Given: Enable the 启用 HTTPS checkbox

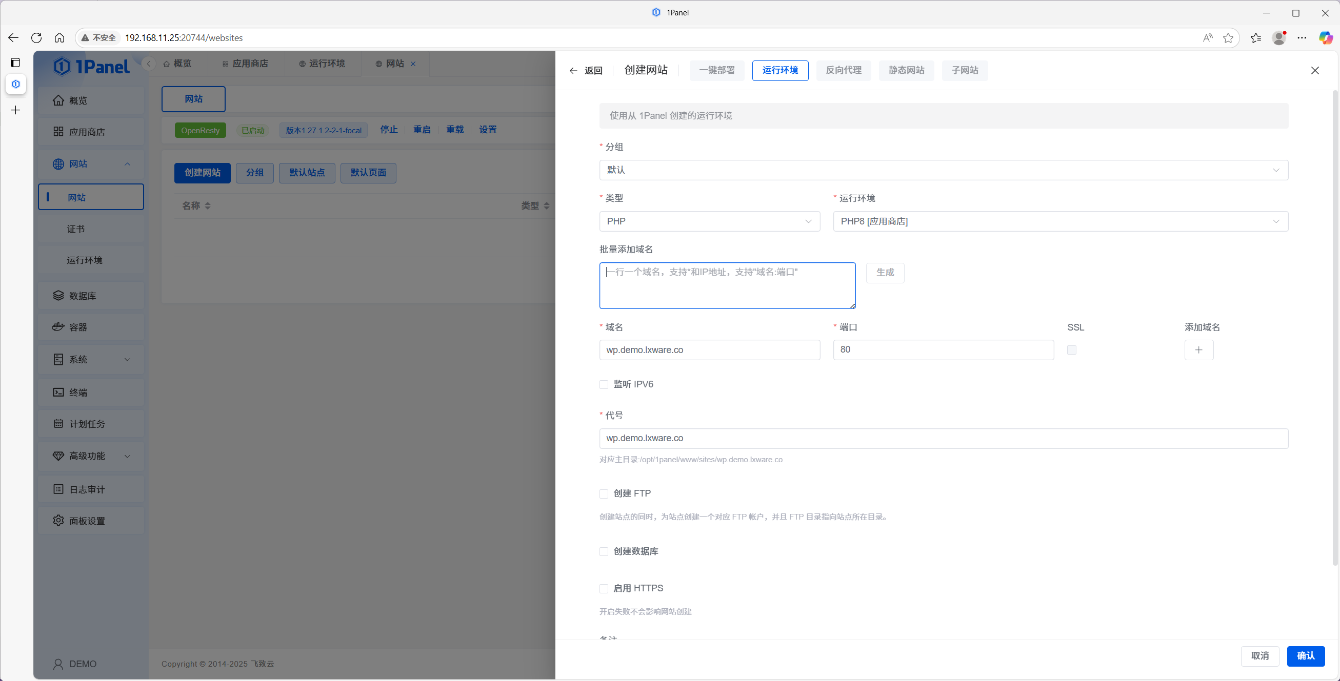Looking at the screenshot, I should (604, 588).
